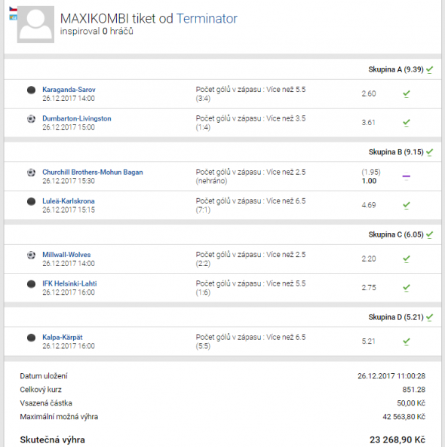Click the soccer ball icon beside Churchill Brothers-Mohun Bagan
445x447 pixels.
31,173
